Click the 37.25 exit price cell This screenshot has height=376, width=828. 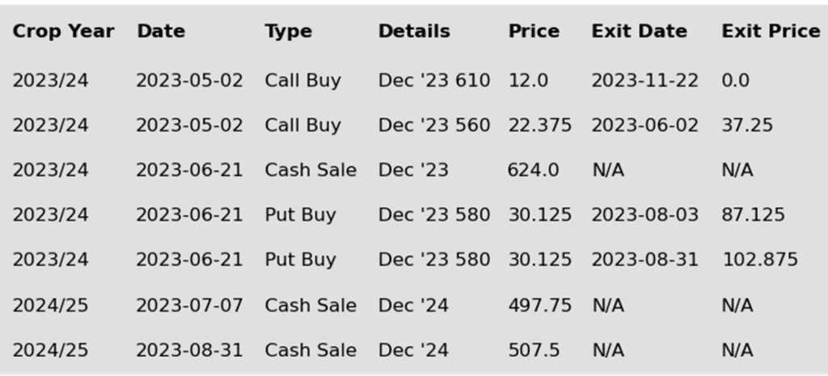[x=747, y=125]
